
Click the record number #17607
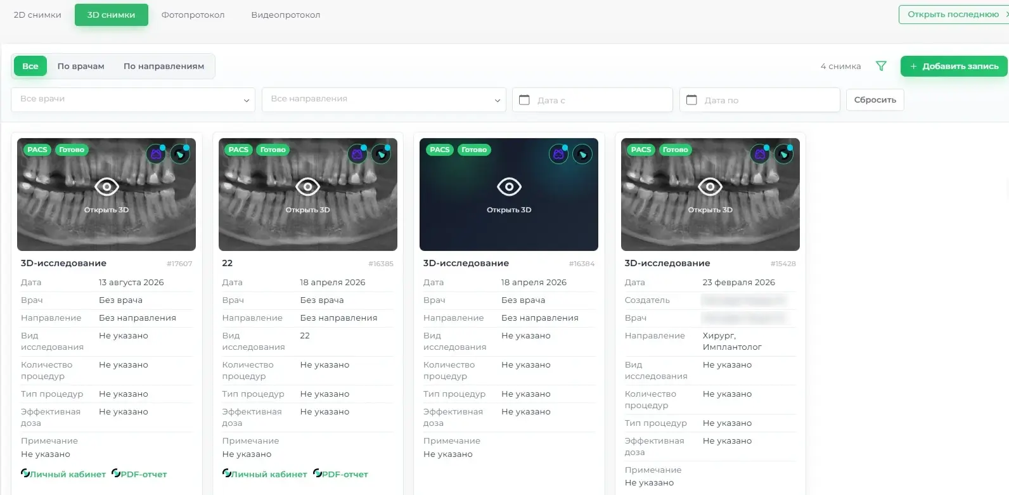pos(179,264)
